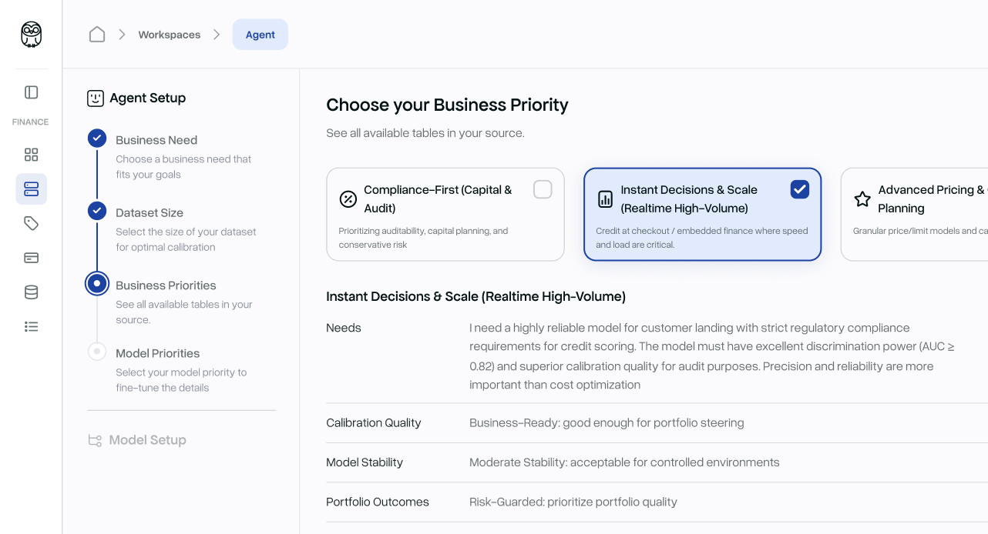
Task: Open the credit card icon in sidebar
Action: click(x=31, y=258)
